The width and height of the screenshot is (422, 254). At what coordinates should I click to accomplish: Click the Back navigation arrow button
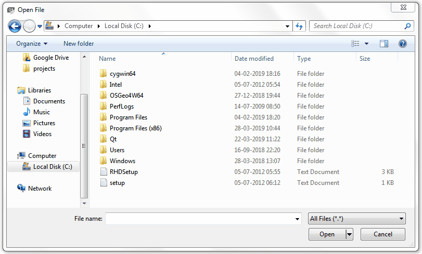[x=15, y=26]
